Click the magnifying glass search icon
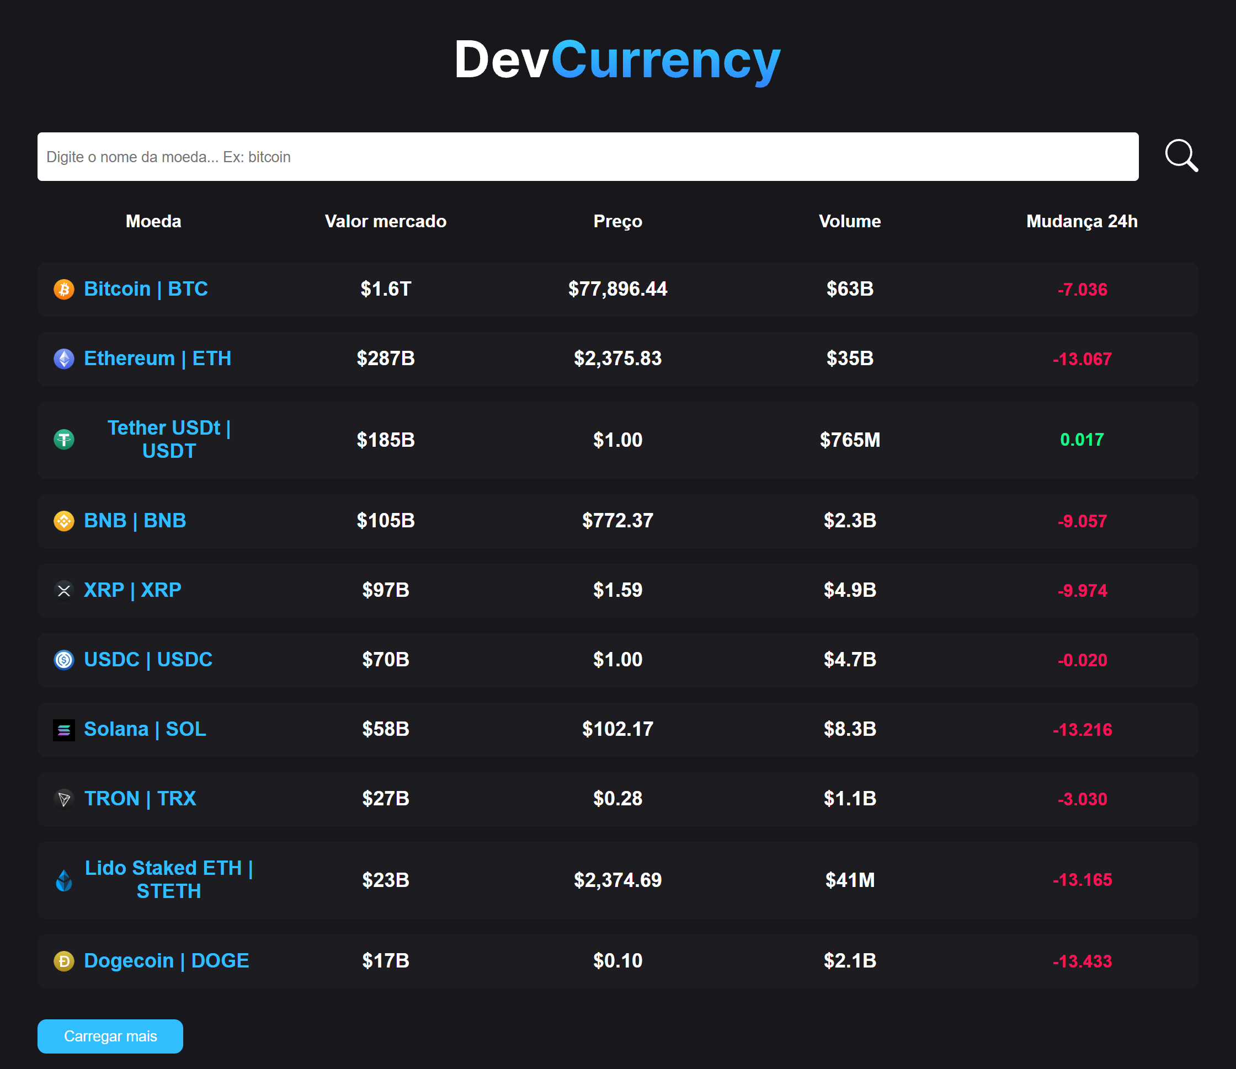Screen dimensions: 1236x1069 pos(1180,156)
